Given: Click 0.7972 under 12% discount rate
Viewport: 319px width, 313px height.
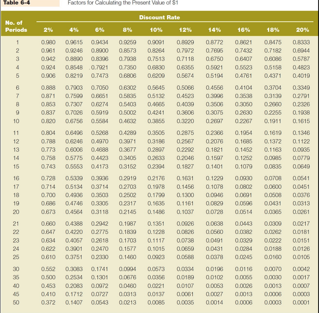Looking at the screenshot, I should tap(185, 50).
